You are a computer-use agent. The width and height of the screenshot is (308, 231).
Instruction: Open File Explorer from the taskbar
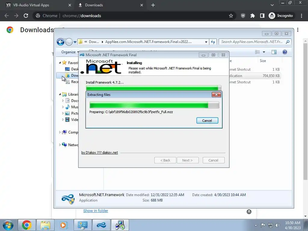click(x=45, y=225)
